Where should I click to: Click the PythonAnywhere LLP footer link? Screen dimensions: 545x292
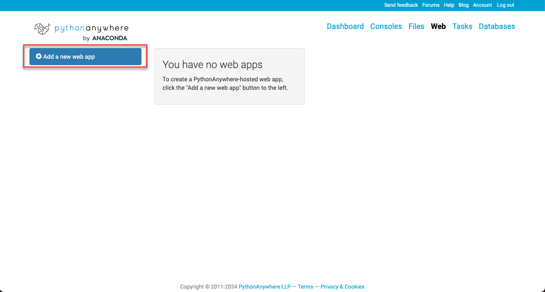[264, 286]
